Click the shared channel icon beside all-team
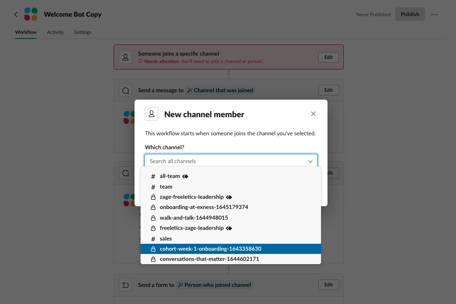Viewport: 456px width, 304px height. click(x=185, y=176)
